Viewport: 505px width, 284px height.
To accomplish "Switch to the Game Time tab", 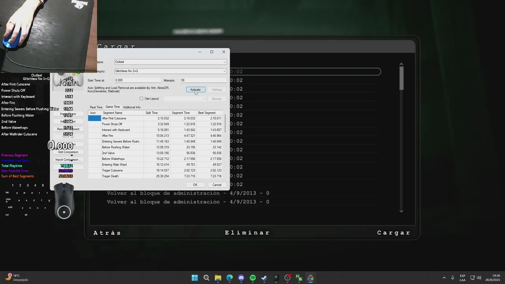I will click(112, 107).
